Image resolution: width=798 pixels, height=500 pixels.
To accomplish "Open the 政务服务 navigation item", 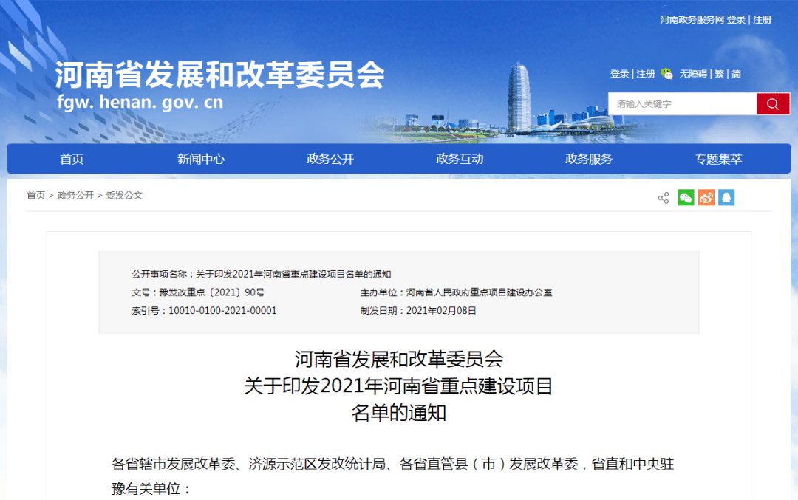I will pos(589,159).
